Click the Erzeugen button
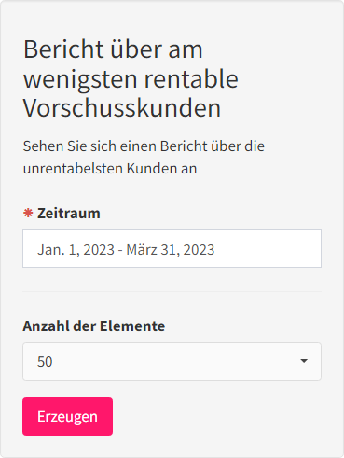 pos(67,416)
